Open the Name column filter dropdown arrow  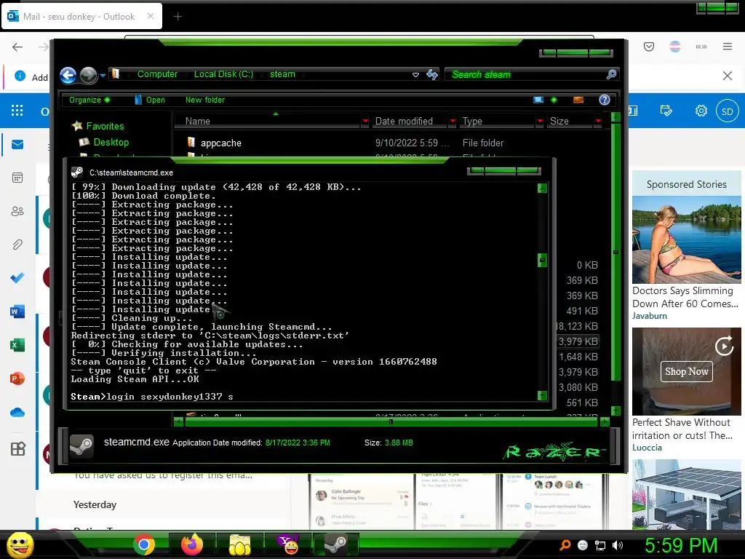365,122
